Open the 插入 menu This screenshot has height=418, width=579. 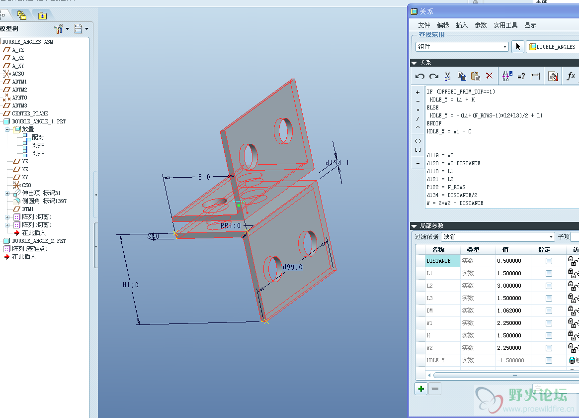click(462, 25)
